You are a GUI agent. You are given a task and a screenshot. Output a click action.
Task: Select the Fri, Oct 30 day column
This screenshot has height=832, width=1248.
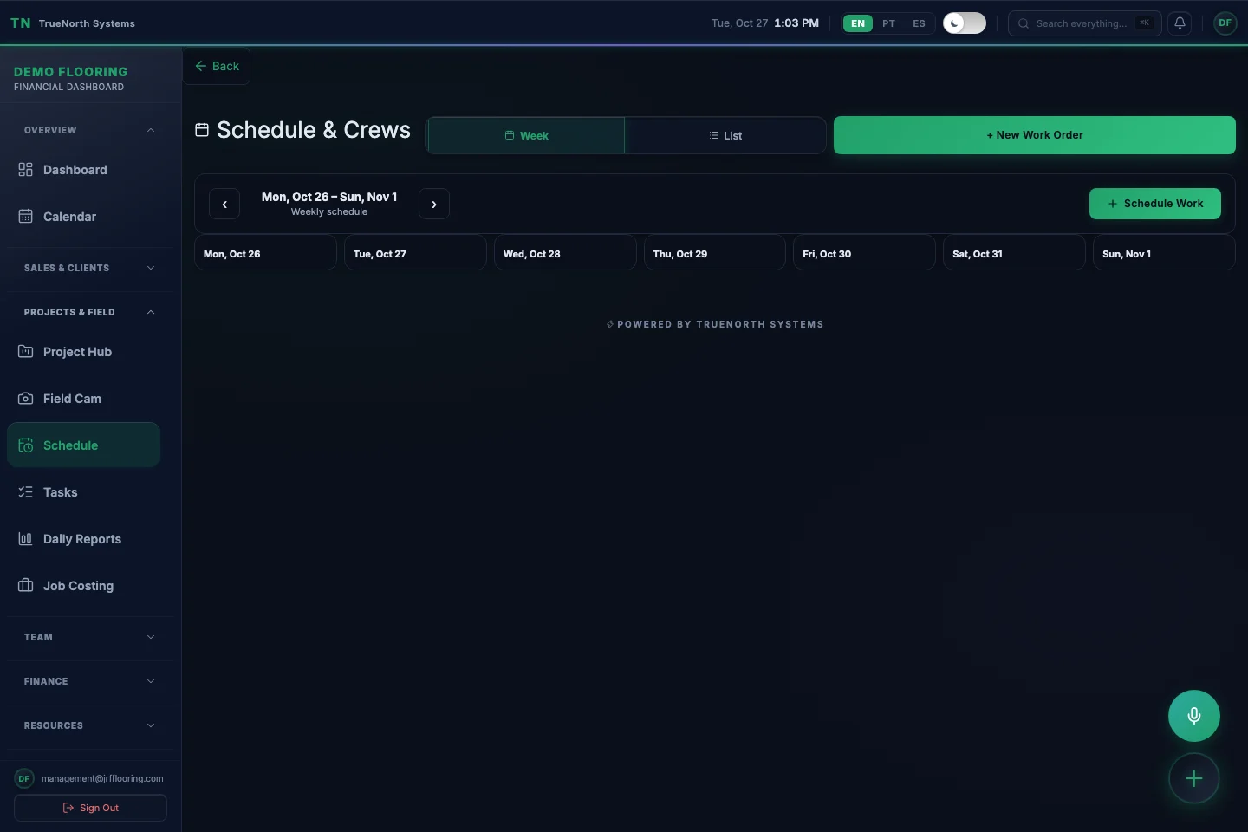(864, 253)
